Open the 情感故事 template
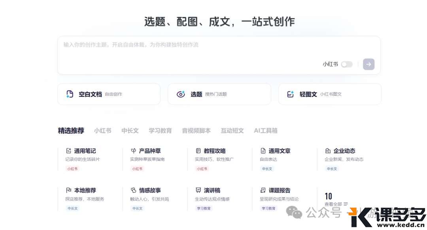 pos(150,190)
